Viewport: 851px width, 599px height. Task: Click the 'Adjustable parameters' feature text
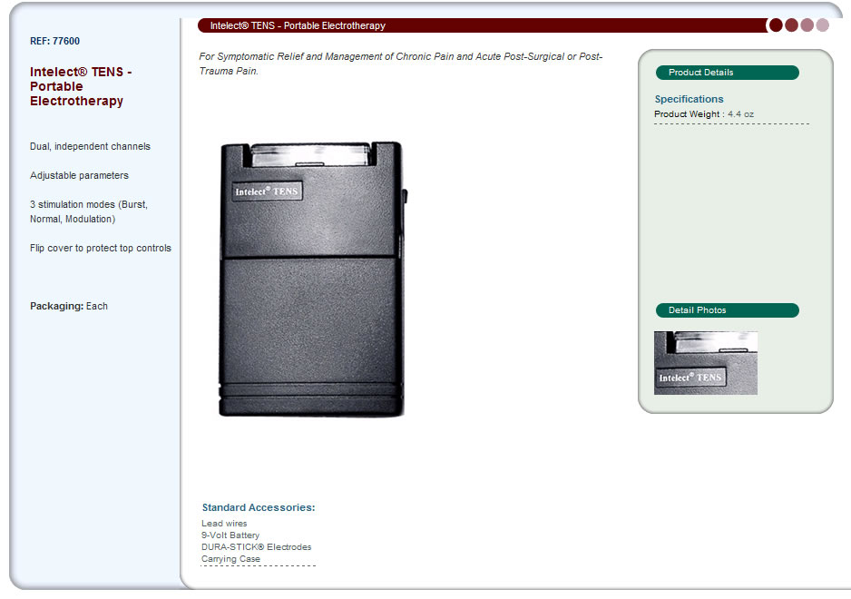(79, 175)
